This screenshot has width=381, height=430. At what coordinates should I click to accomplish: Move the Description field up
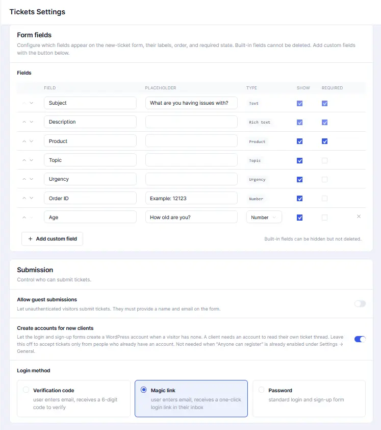24,122
